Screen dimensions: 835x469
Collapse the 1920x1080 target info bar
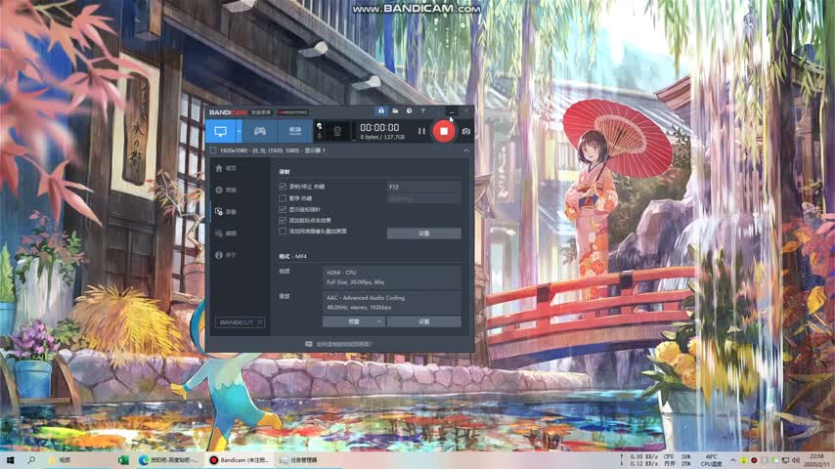[x=466, y=150]
